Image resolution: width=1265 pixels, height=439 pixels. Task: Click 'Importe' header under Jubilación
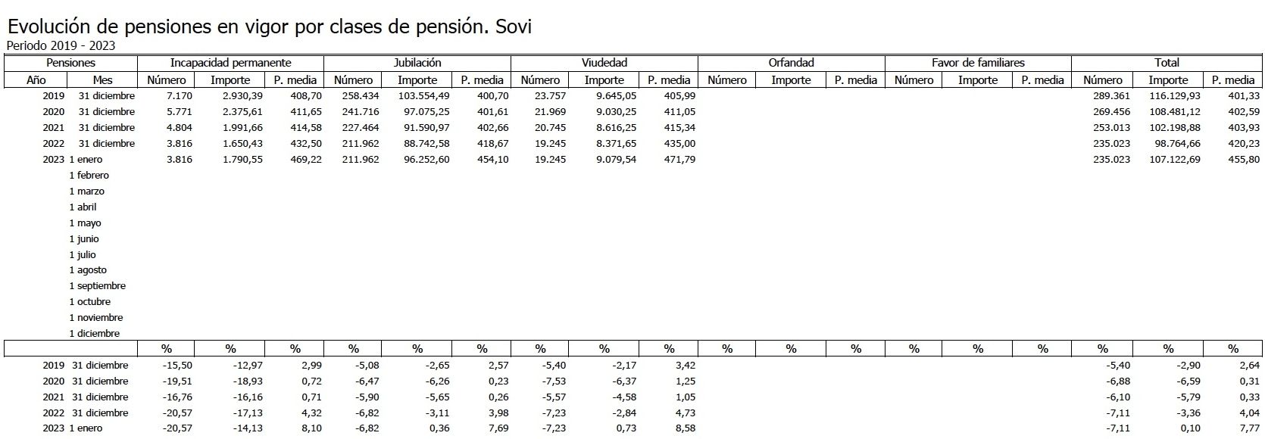point(417,79)
